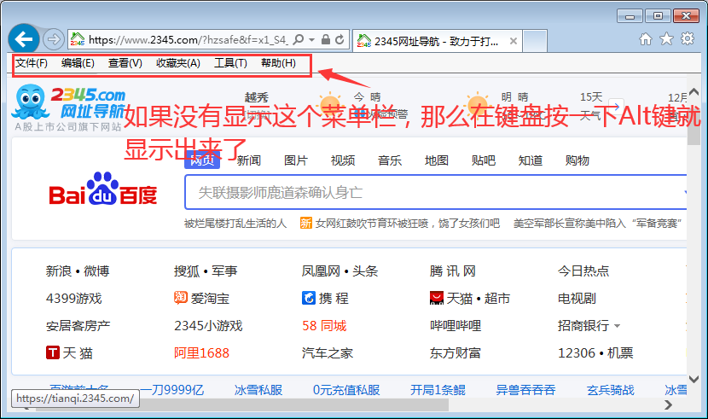This screenshot has height=419, width=708.
Task: Expand the 招商银行 dropdown arrow
Action: click(x=618, y=326)
